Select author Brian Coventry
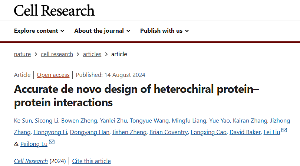The image size is (300, 166). pyautogui.click(x=168, y=132)
